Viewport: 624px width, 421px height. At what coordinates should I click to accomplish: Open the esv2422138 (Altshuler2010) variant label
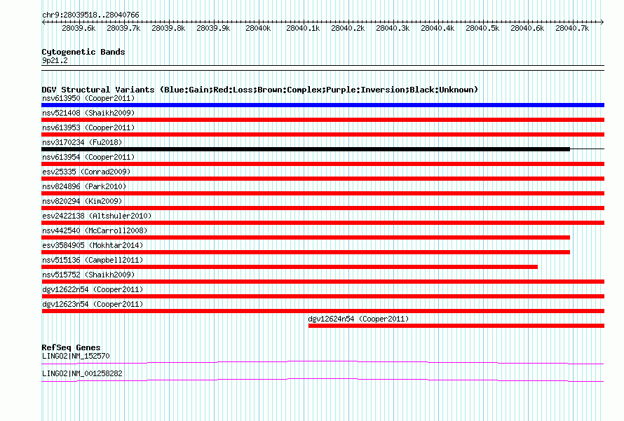[97, 216]
